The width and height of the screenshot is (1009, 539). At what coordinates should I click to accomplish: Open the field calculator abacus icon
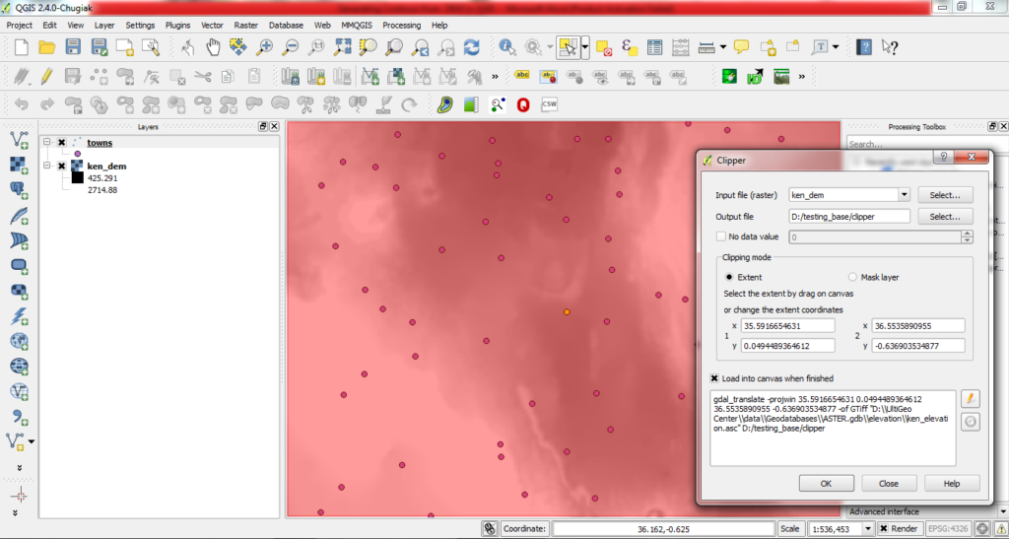[x=680, y=47]
